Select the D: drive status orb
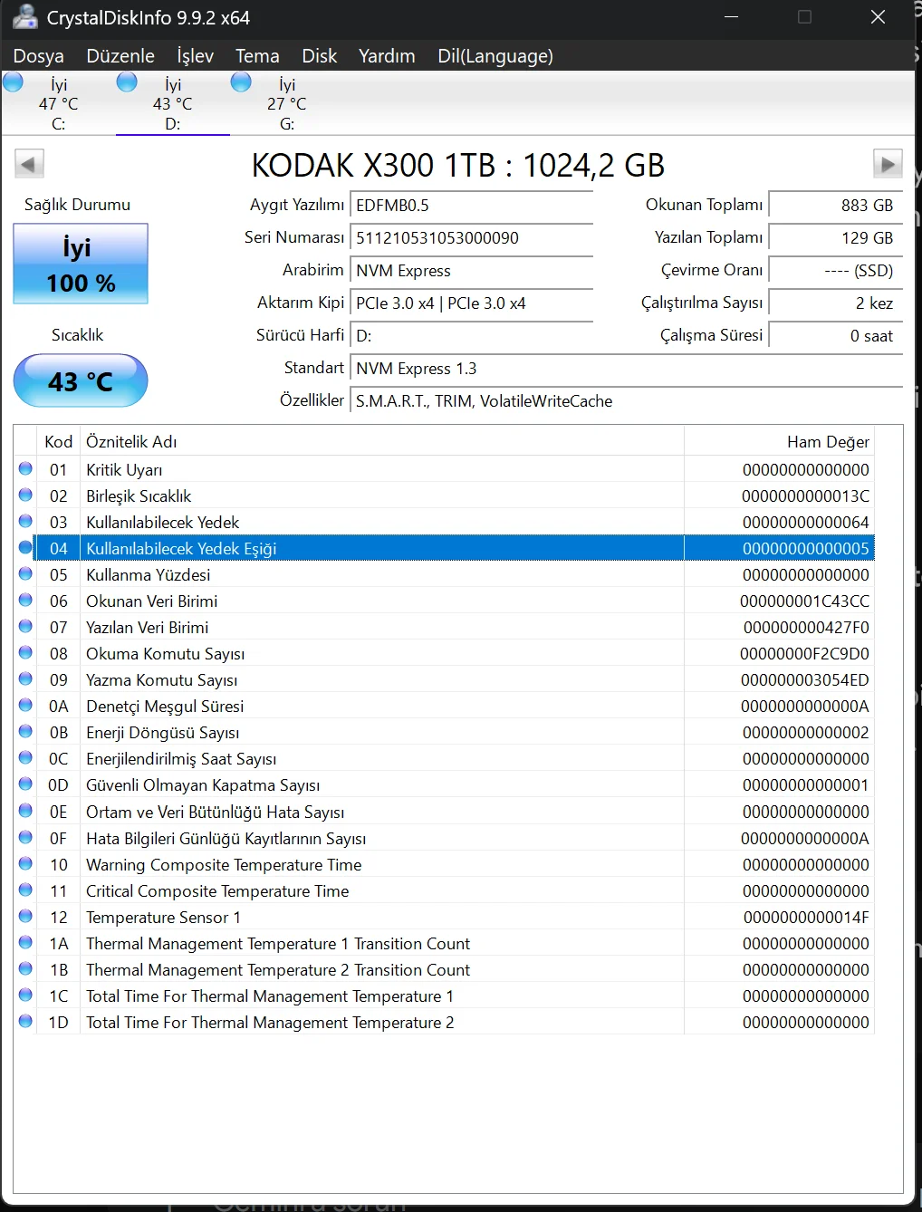Viewport: 922px width, 1212px height. pos(128,82)
